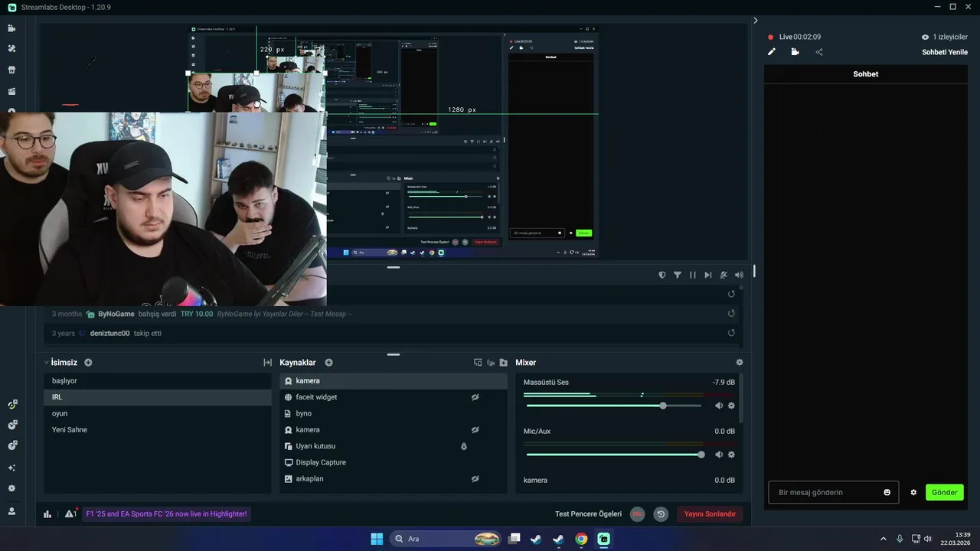Toggle mute event sounds crossed icon
Image resolution: width=980 pixels, height=551 pixels.
tap(724, 275)
